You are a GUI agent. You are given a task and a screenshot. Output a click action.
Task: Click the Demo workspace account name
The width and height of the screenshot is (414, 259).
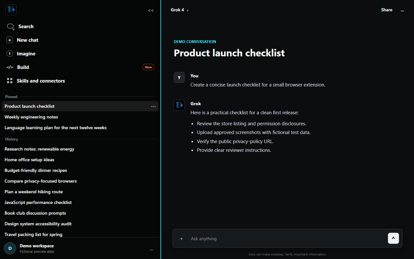pyautogui.click(x=37, y=246)
